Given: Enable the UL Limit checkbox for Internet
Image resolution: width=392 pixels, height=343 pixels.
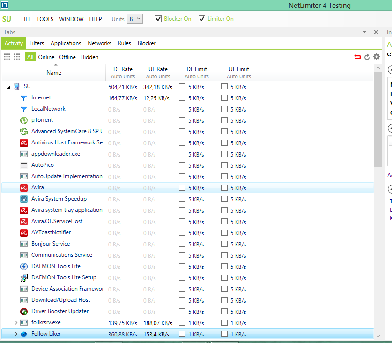Looking at the screenshot, I should 224,98.
